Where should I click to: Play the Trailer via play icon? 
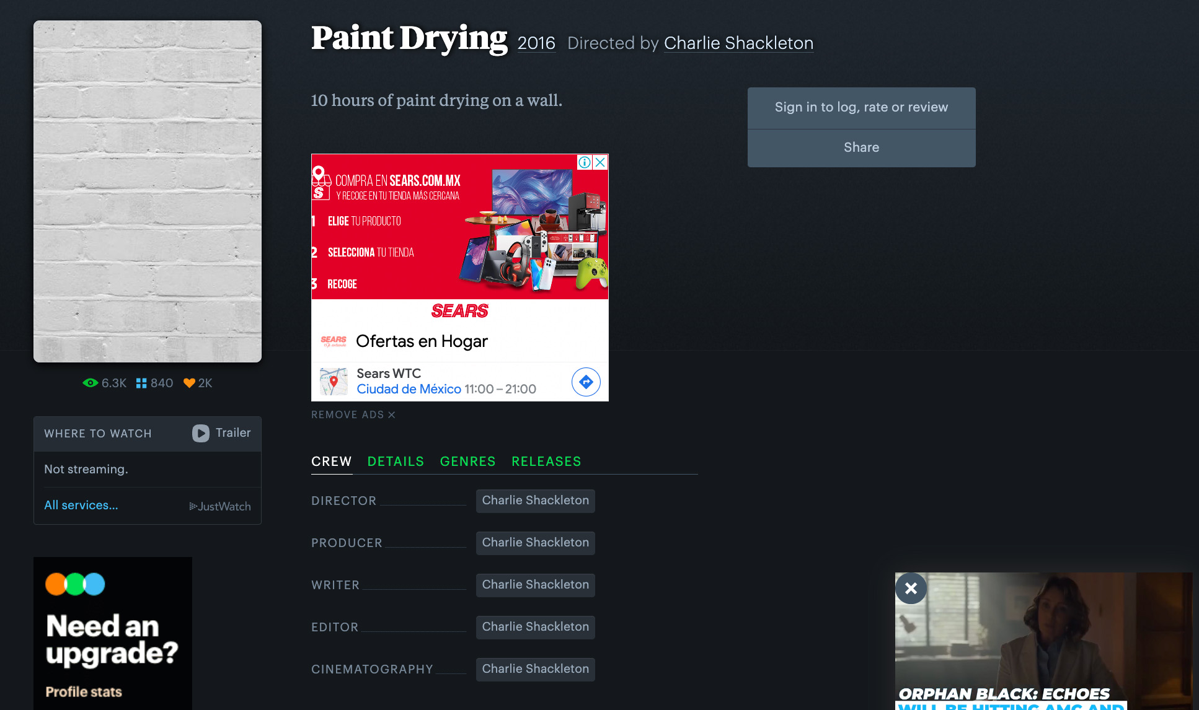200,433
